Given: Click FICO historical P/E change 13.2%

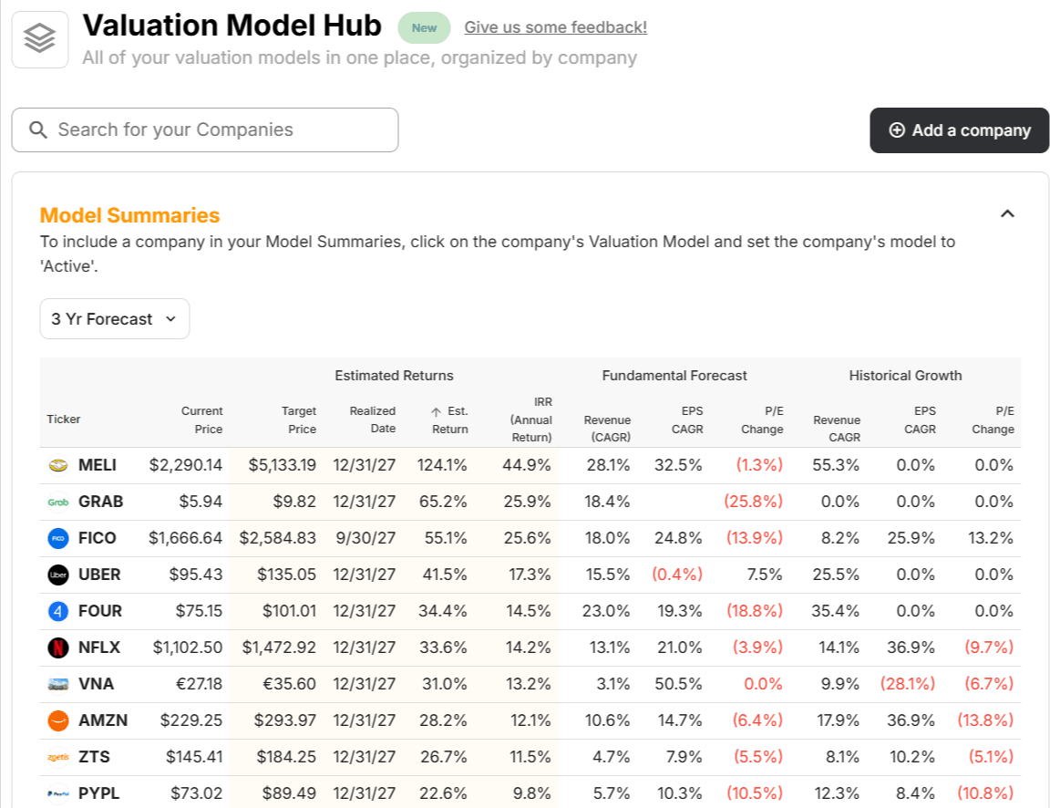Looking at the screenshot, I should 991,538.
